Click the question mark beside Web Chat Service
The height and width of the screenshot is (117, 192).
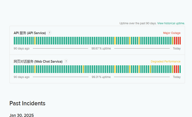66,61
